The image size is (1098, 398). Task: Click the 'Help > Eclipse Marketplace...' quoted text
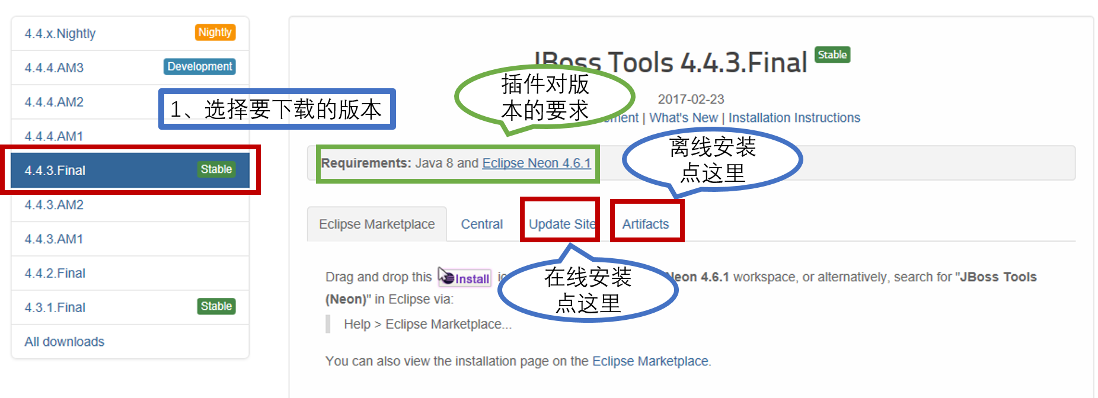[x=428, y=325]
